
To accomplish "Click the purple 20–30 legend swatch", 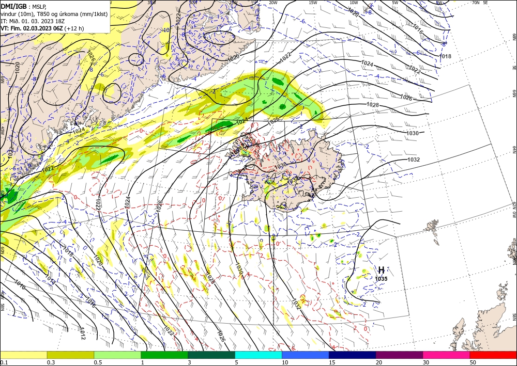I will click(x=399, y=355).
